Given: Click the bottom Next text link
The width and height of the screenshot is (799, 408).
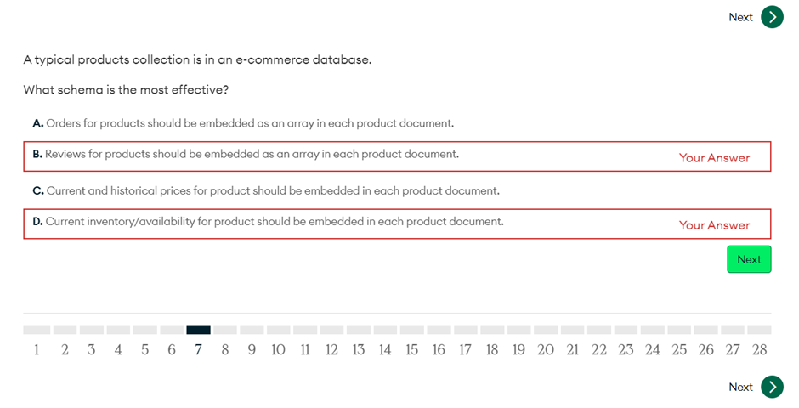Looking at the screenshot, I should [x=740, y=387].
